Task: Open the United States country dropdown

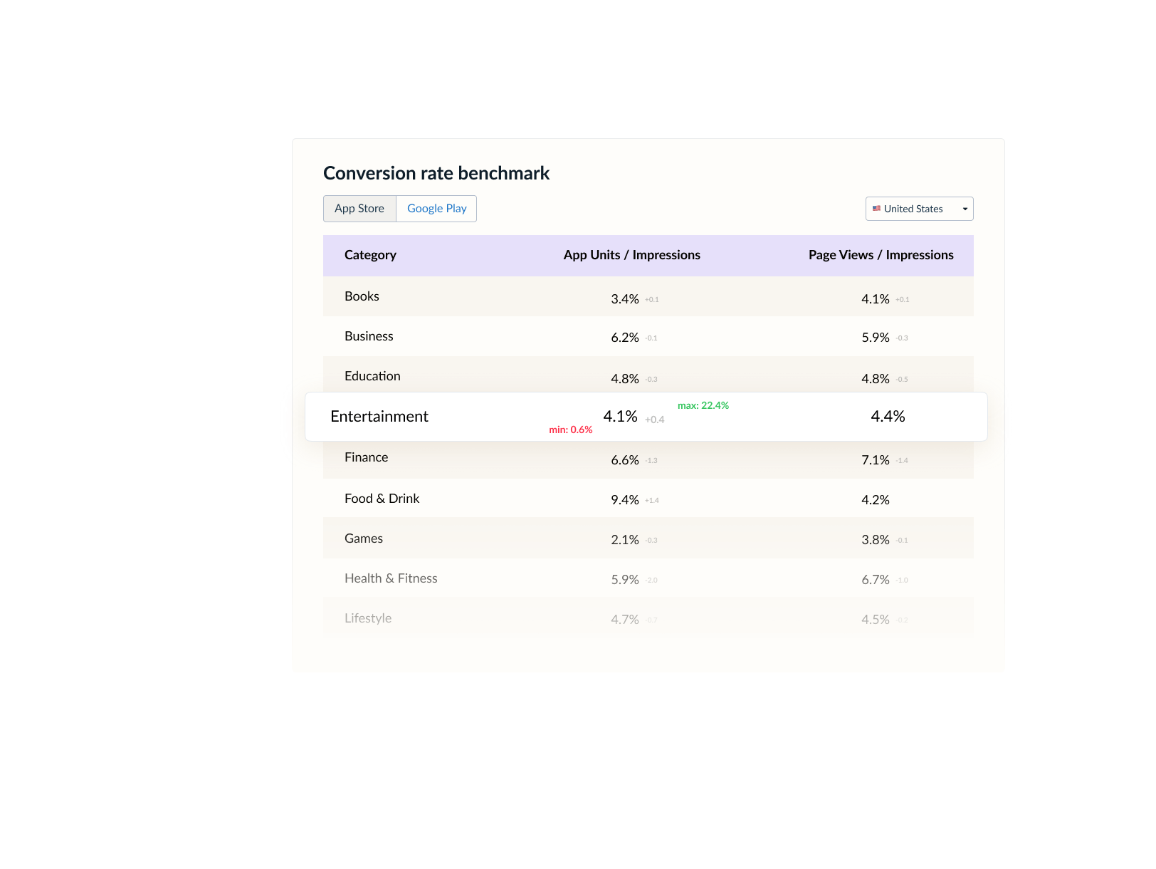Action: [918, 209]
